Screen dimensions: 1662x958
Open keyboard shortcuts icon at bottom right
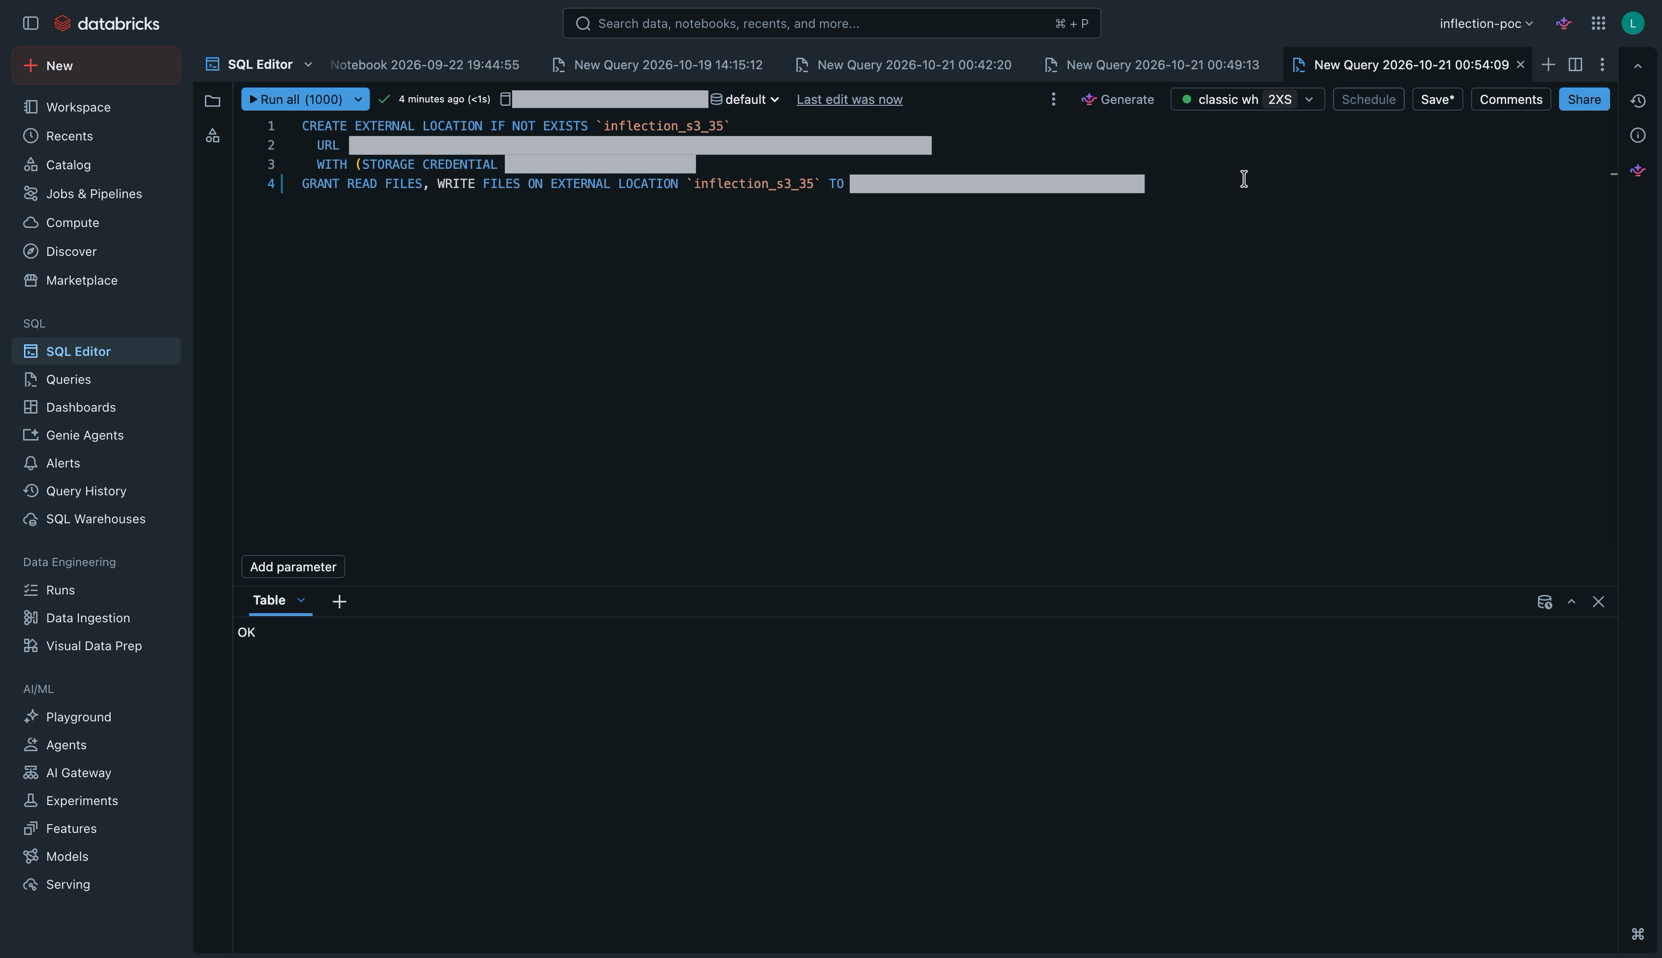point(1637,933)
